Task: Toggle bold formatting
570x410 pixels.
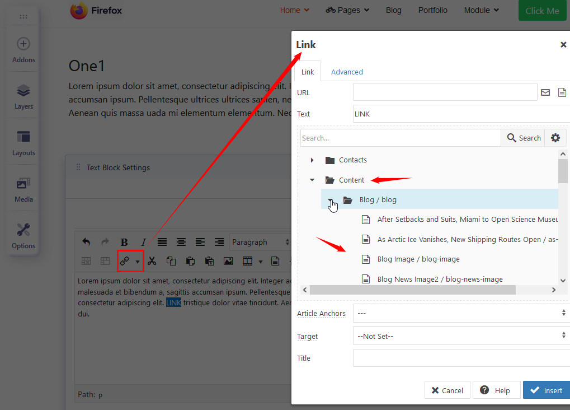Action: coord(124,242)
